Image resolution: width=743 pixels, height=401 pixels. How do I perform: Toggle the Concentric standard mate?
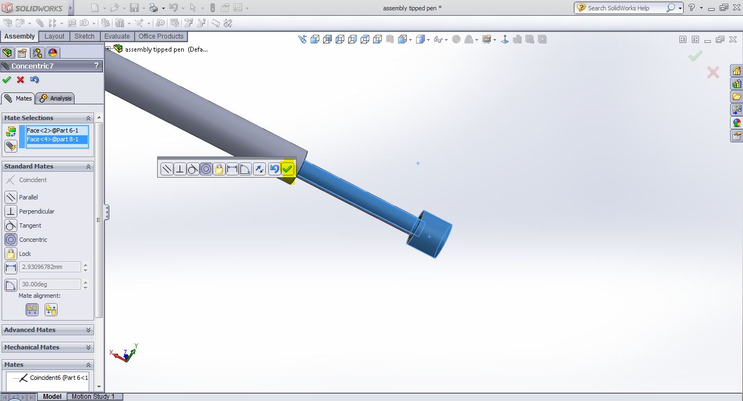click(x=11, y=240)
